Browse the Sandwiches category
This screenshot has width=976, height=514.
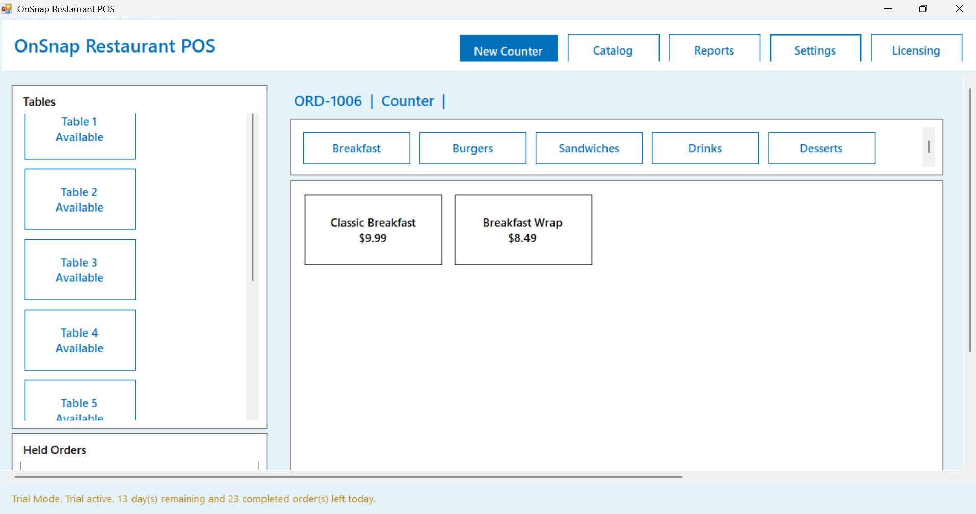click(x=589, y=148)
